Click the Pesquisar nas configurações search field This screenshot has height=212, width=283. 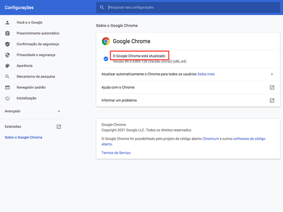[x=188, y=7]
